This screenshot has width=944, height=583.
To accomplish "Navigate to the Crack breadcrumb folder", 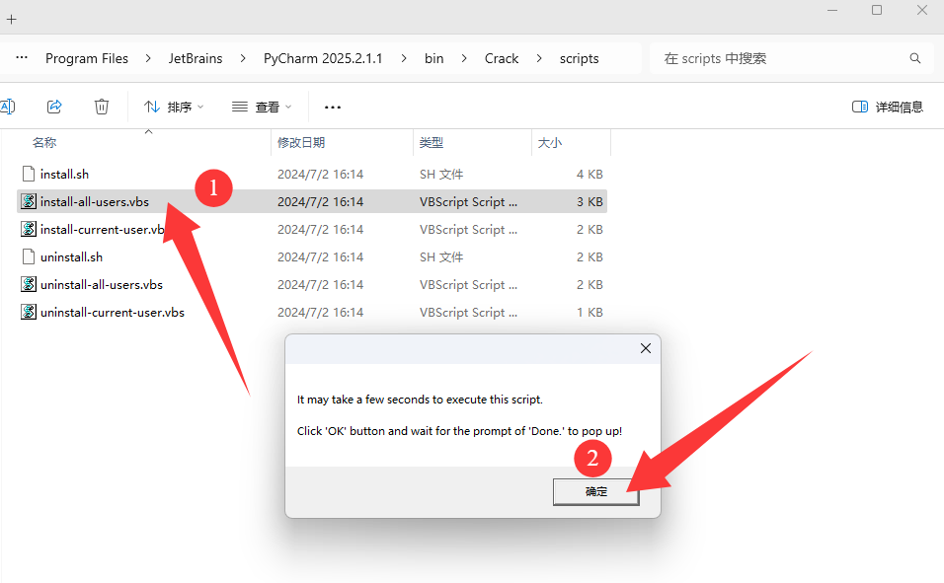I will point(502,58).
